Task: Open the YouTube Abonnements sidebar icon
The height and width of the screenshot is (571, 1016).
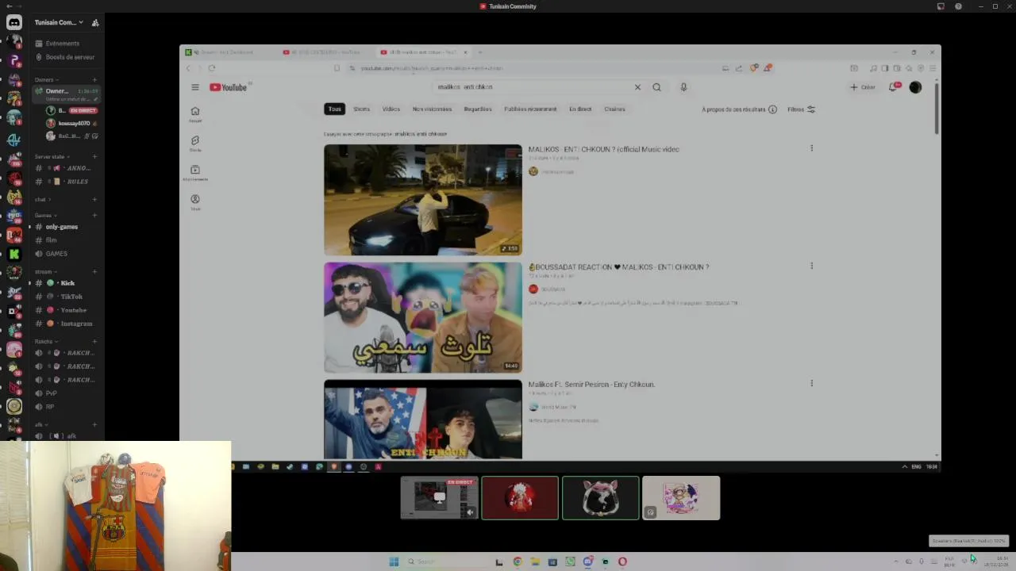Action: [195, 173]
